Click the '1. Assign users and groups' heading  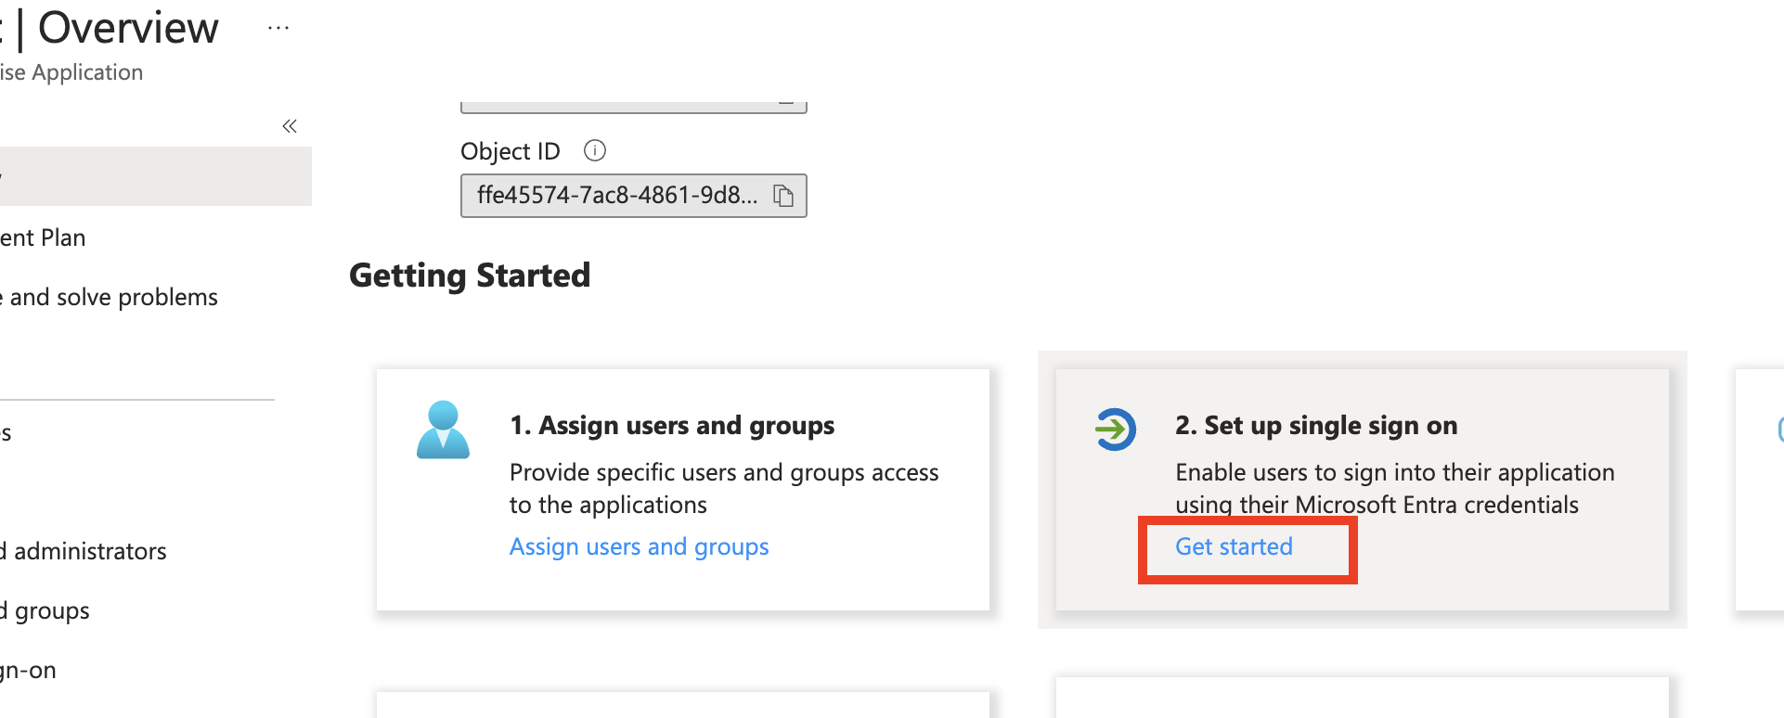point(672,425)
